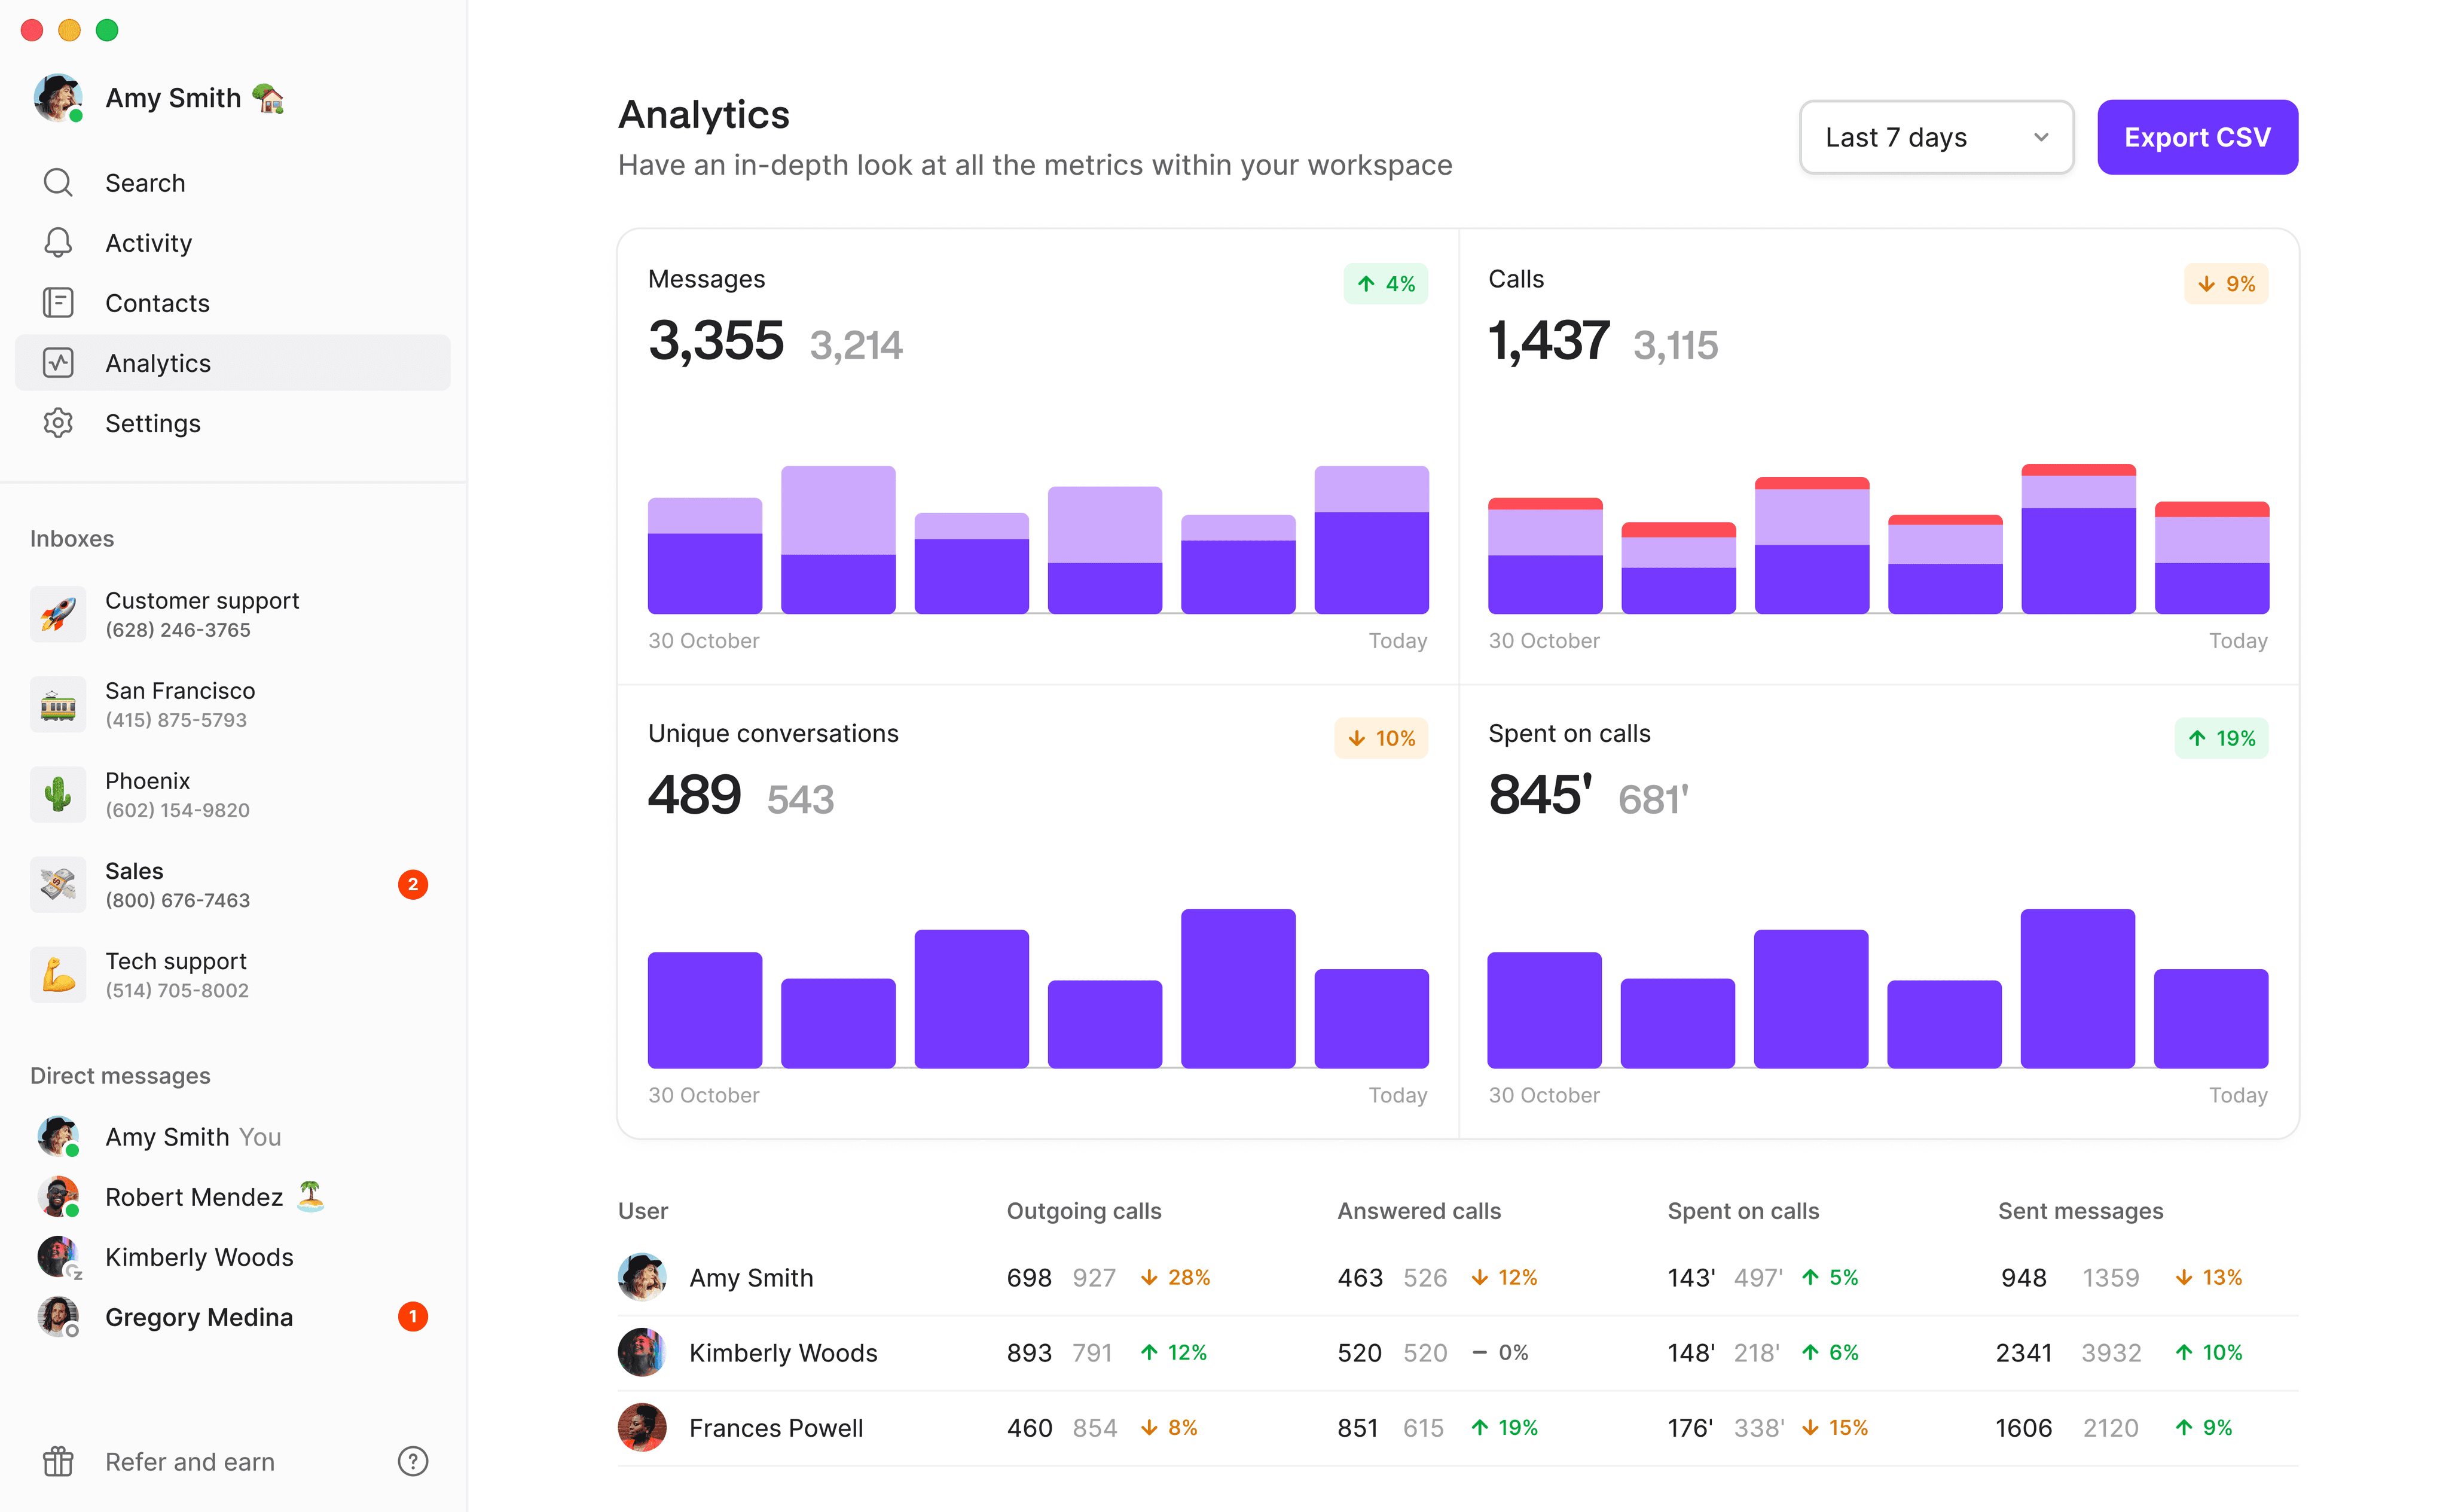Open Customer support rocket inbox icon

pos(58,614)
